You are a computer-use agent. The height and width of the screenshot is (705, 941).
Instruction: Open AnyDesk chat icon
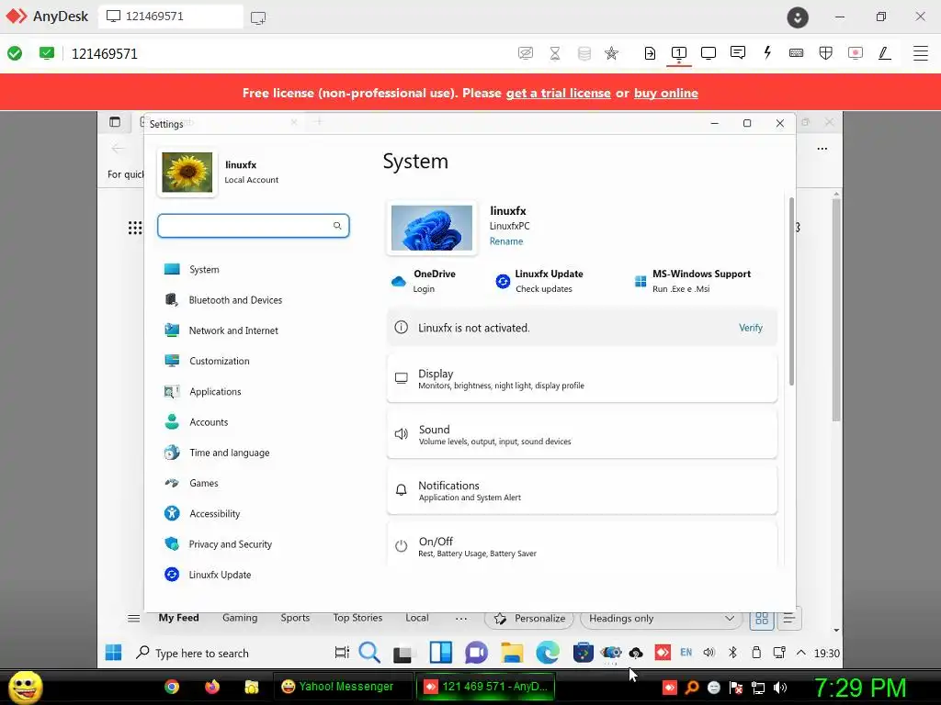click(738, 52)
